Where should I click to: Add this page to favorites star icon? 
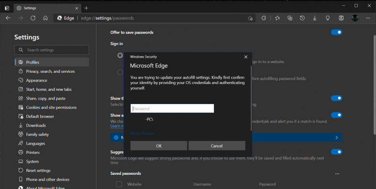pyautogui.click(x=250, y=18)
